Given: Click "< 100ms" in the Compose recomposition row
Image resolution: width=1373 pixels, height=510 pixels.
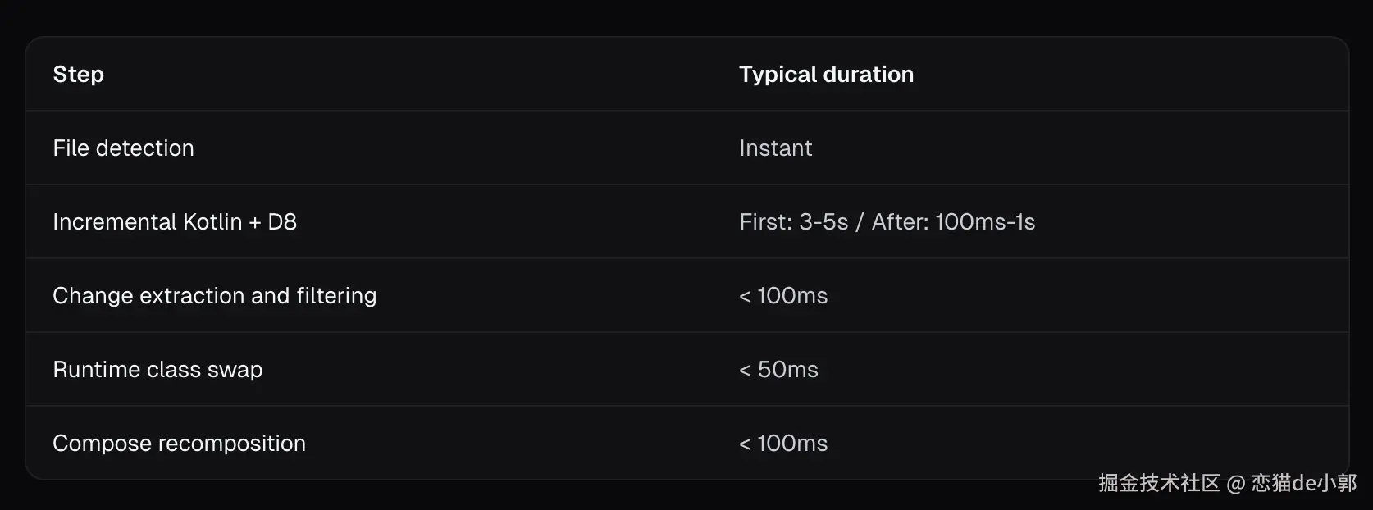Looking at the screenshot, I should click(x=783, y=444).
